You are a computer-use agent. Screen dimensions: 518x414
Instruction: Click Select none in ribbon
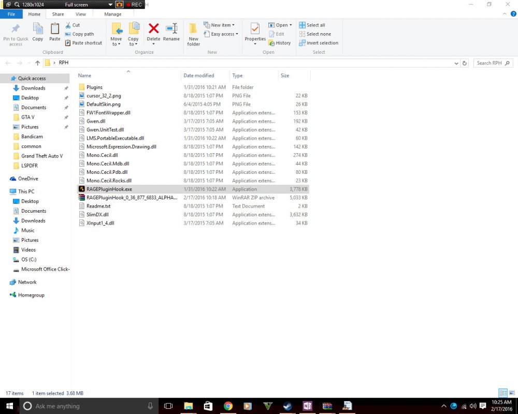(x=315, y=34)
